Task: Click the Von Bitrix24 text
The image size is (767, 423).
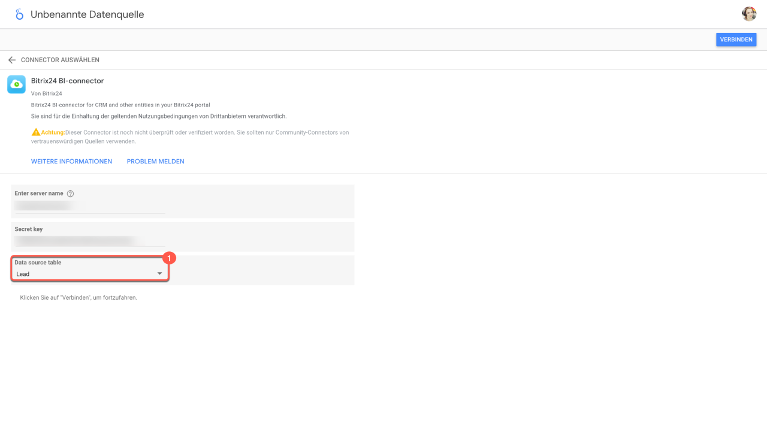Action: click(x=47, y=93)
